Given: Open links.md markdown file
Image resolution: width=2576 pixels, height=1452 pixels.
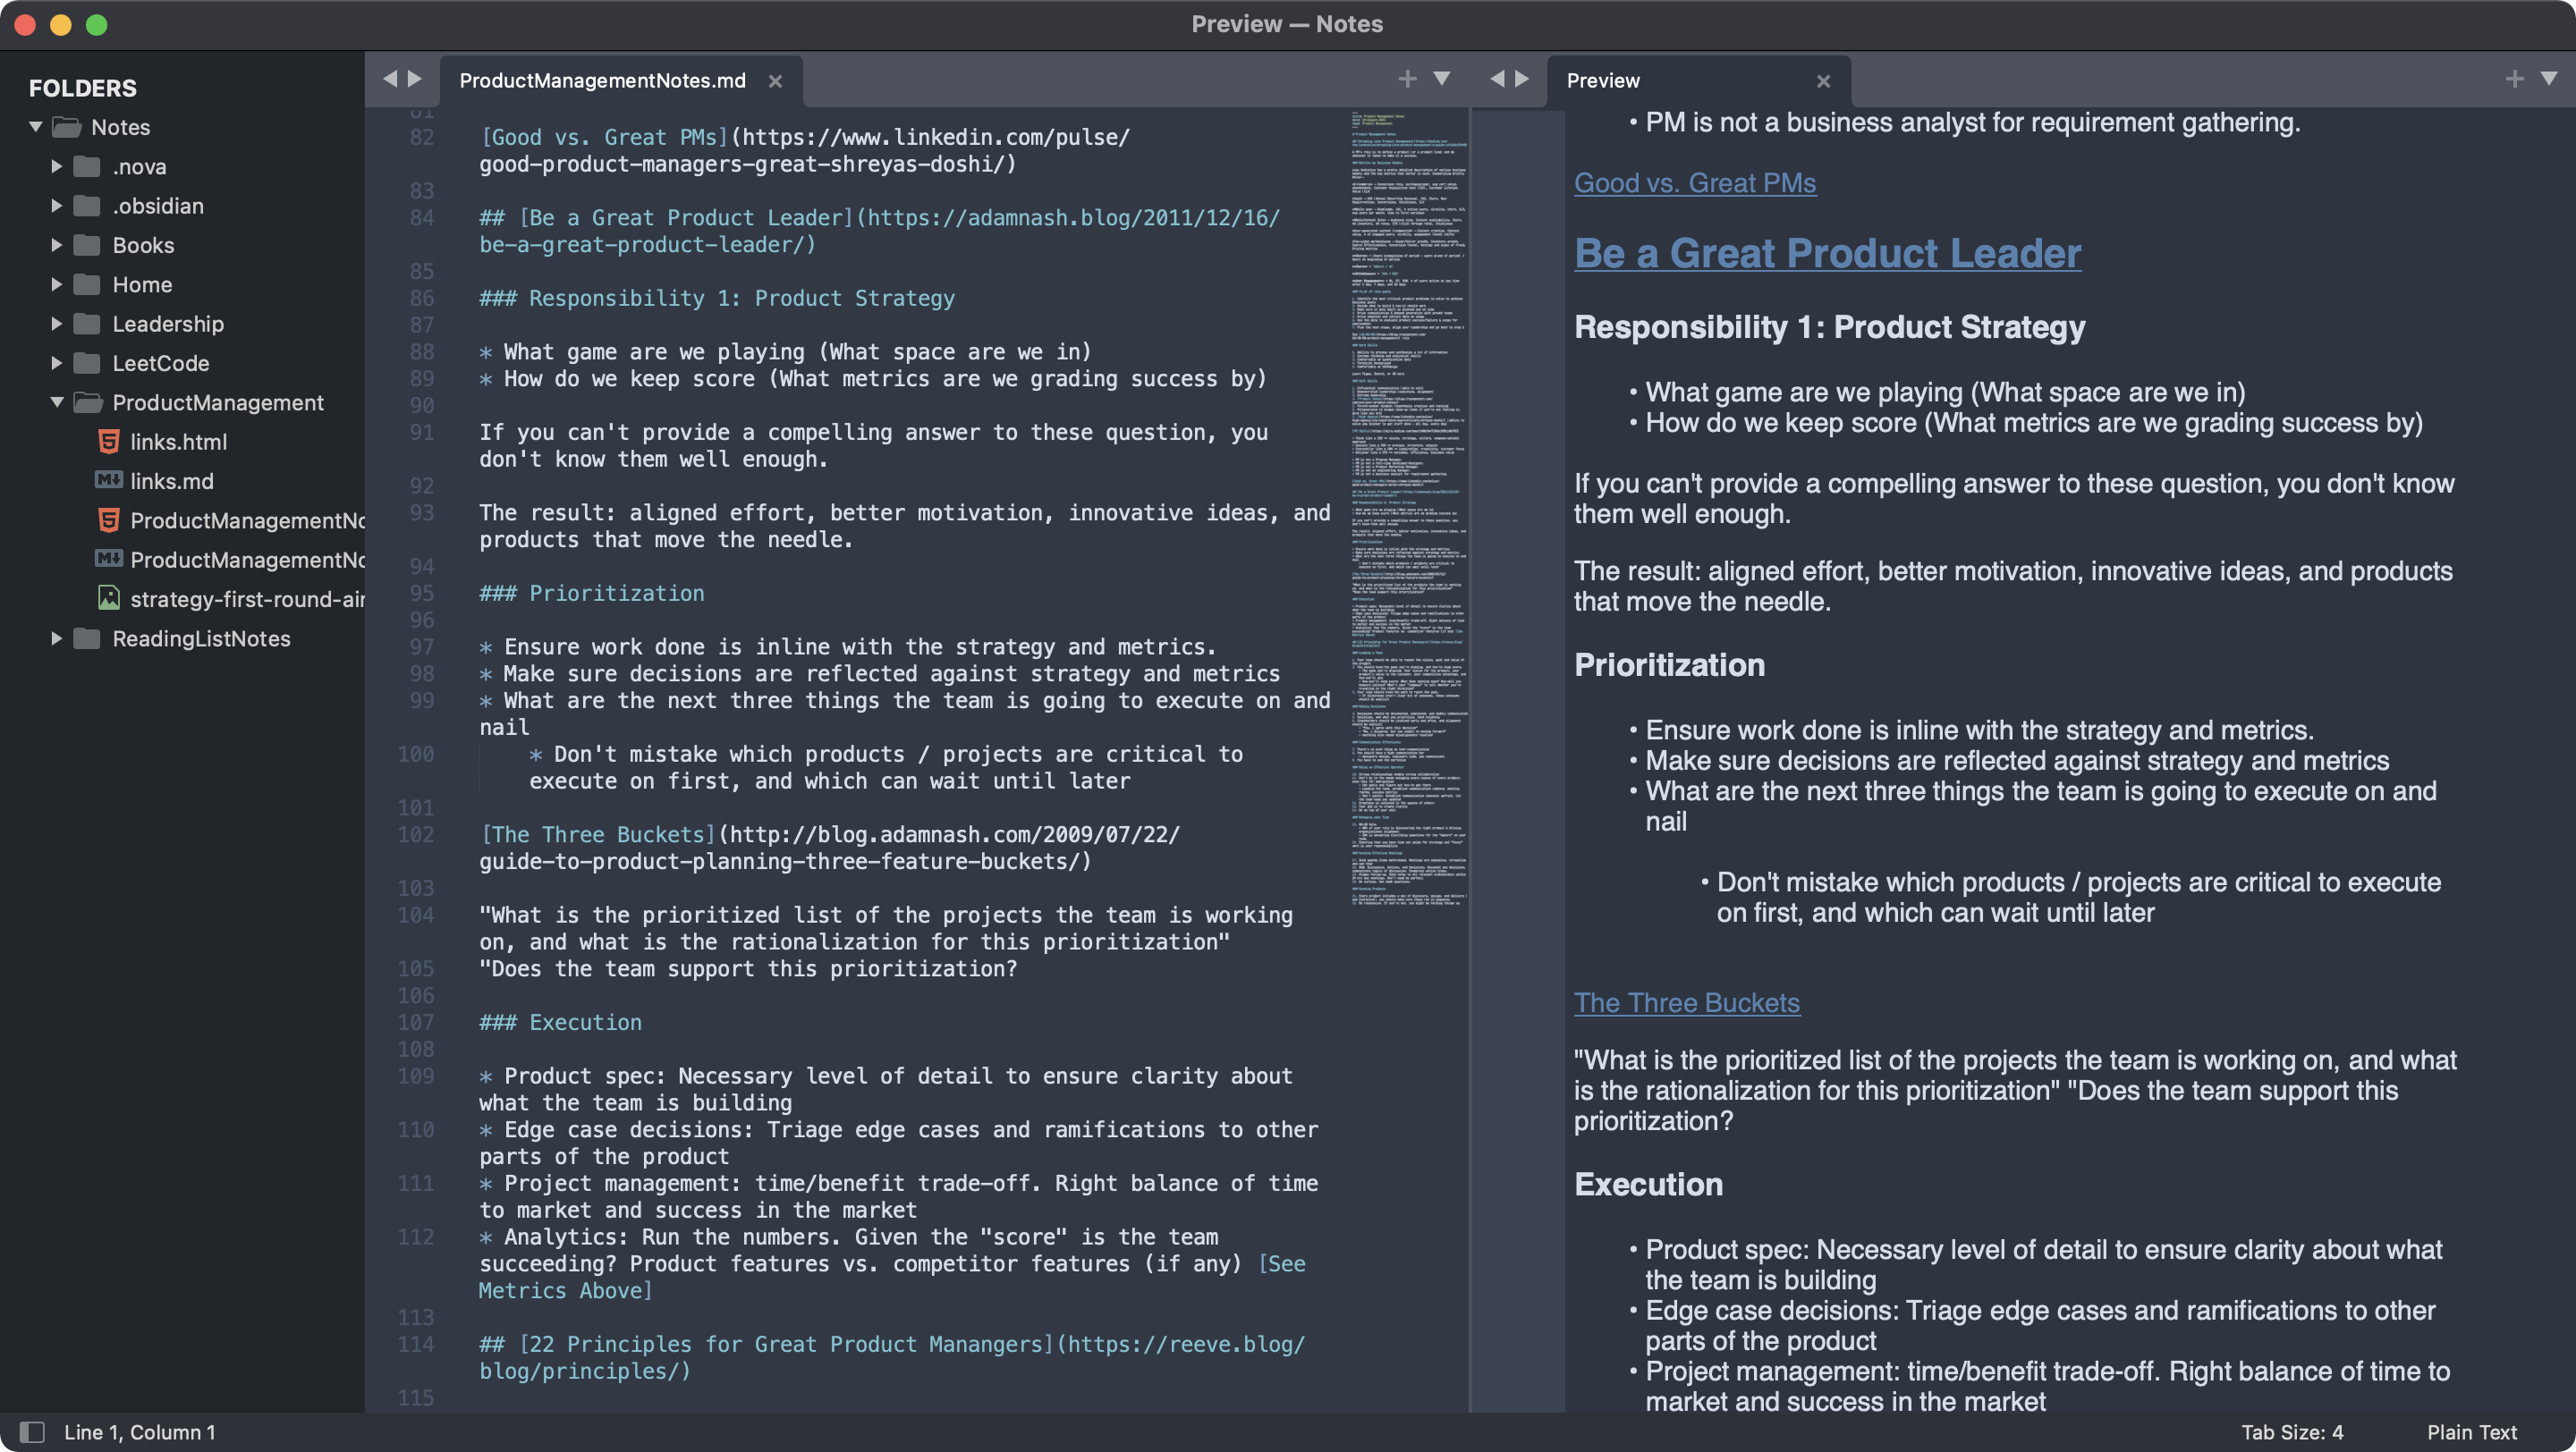Looking at the screenshot, I should 171,481.
